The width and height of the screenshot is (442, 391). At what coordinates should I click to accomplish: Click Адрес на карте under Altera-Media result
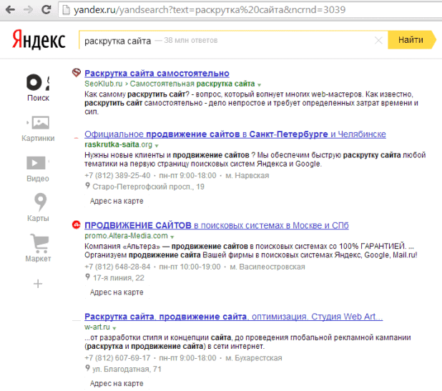click(x=117, y=292)
